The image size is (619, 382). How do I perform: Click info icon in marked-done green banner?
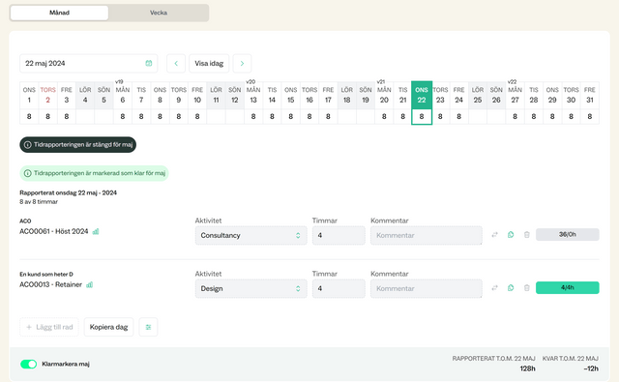(x=28, y=173)
